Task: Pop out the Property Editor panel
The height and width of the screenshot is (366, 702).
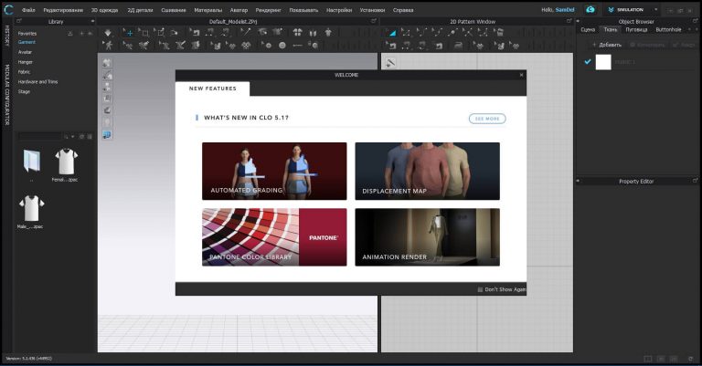Action: tap(696, 181)
